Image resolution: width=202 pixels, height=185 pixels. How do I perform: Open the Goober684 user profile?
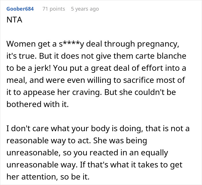click(20, 9)
